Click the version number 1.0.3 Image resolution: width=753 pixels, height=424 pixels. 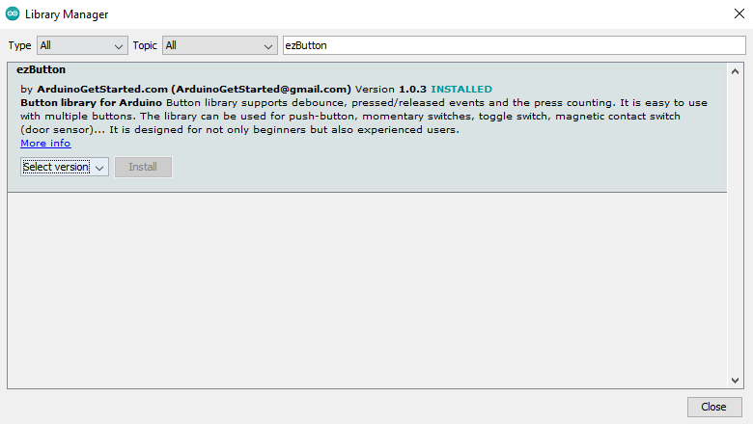coord(412,89)
